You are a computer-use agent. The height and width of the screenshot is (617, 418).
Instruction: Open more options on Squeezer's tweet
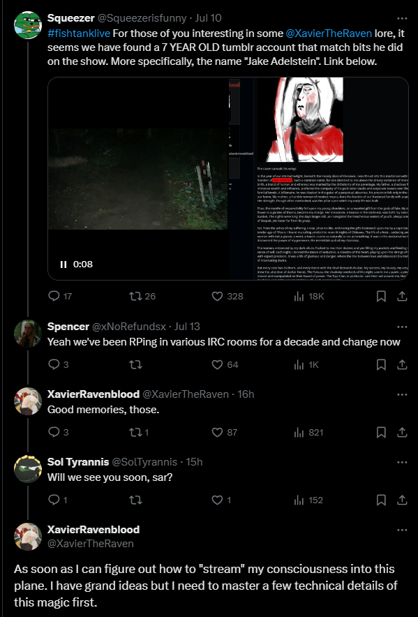click(x=402, y=18)
